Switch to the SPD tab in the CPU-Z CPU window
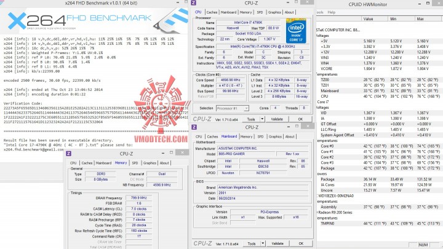Viewport: 443px width, 249px height. click(x=260, y=12)
